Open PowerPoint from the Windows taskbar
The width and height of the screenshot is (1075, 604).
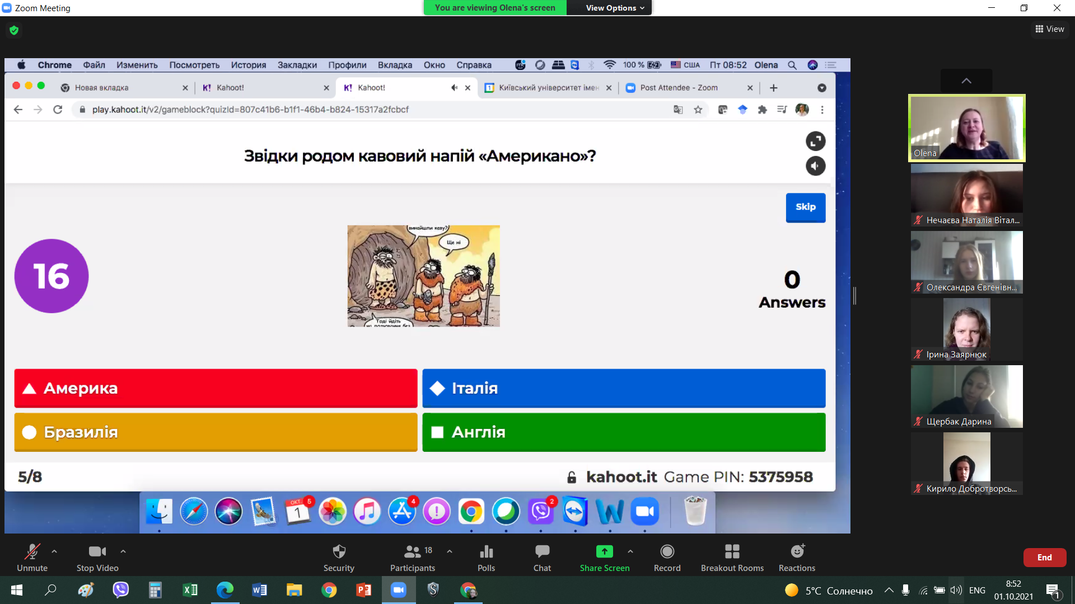click(363, 590)
